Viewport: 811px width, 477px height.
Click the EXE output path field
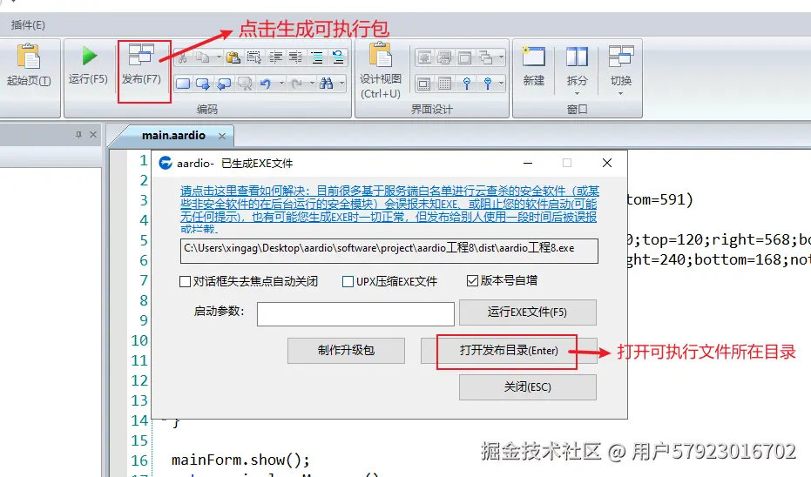click(389, 251)
